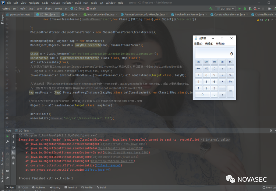Click the calculator's CE button
The height and width of the screenshot is (191, 276).
tap(206, 68)
